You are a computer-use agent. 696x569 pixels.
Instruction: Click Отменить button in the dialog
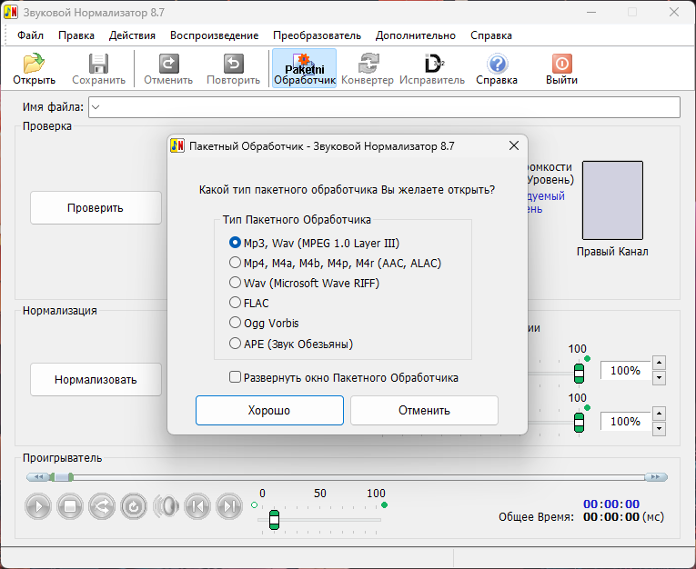point(424,410)
